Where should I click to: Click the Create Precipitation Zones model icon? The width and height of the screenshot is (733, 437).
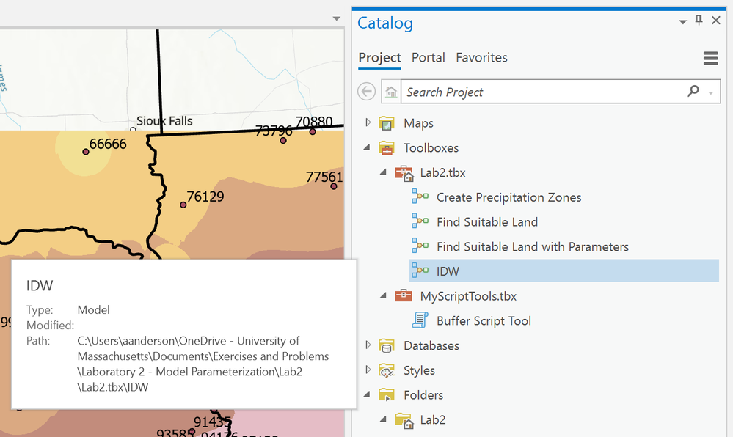pyautogui.click(x=420, y=197)
